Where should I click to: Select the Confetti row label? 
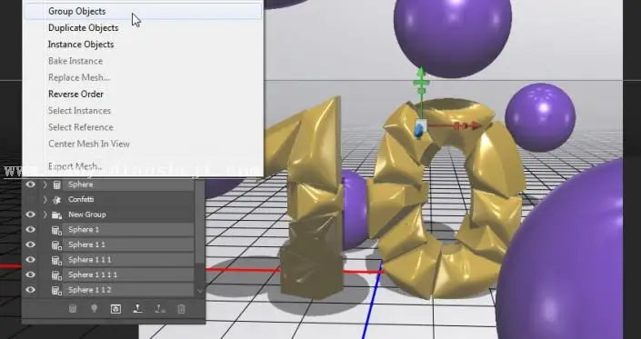[x=81, y=199]
